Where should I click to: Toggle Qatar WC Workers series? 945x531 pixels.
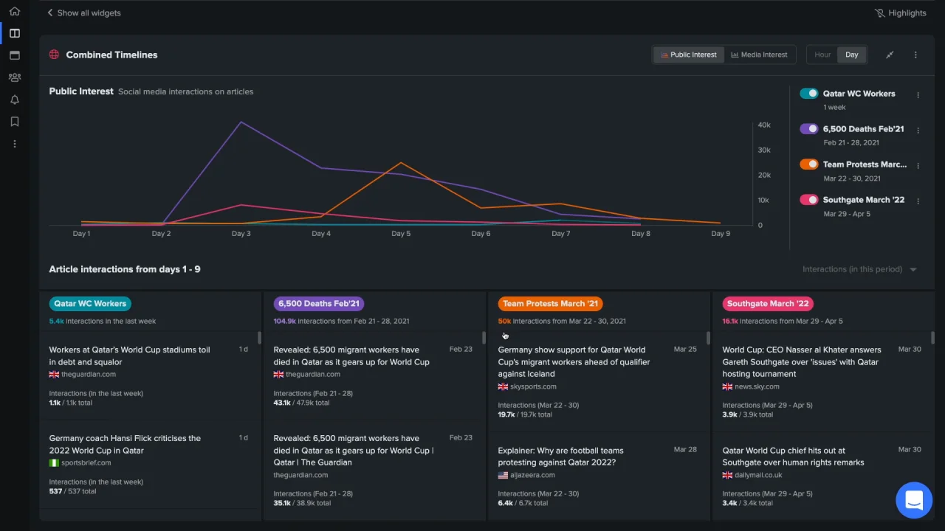tap(809, 94)
